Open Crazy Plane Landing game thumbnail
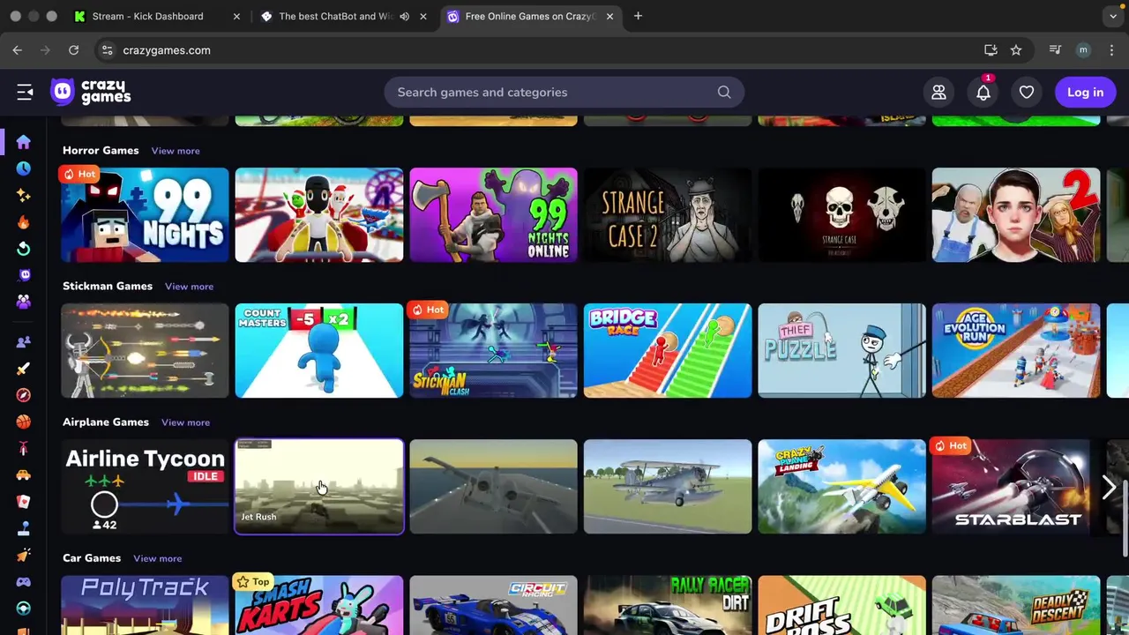 [x=841, y=487]
